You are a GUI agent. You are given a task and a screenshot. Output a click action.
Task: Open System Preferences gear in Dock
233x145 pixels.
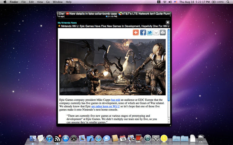pos(156,139)
